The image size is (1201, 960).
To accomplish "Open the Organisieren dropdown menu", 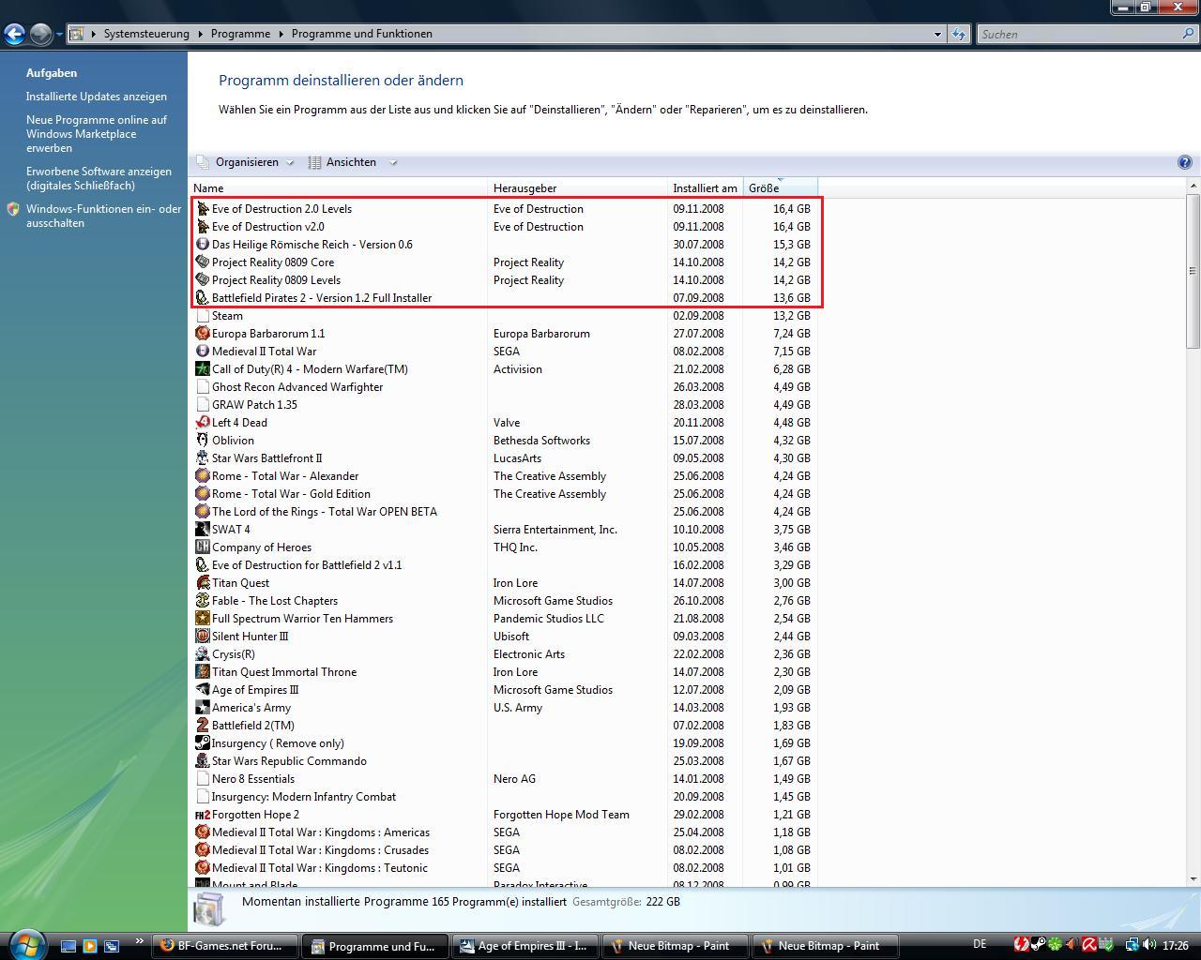I will pos(247,162).
